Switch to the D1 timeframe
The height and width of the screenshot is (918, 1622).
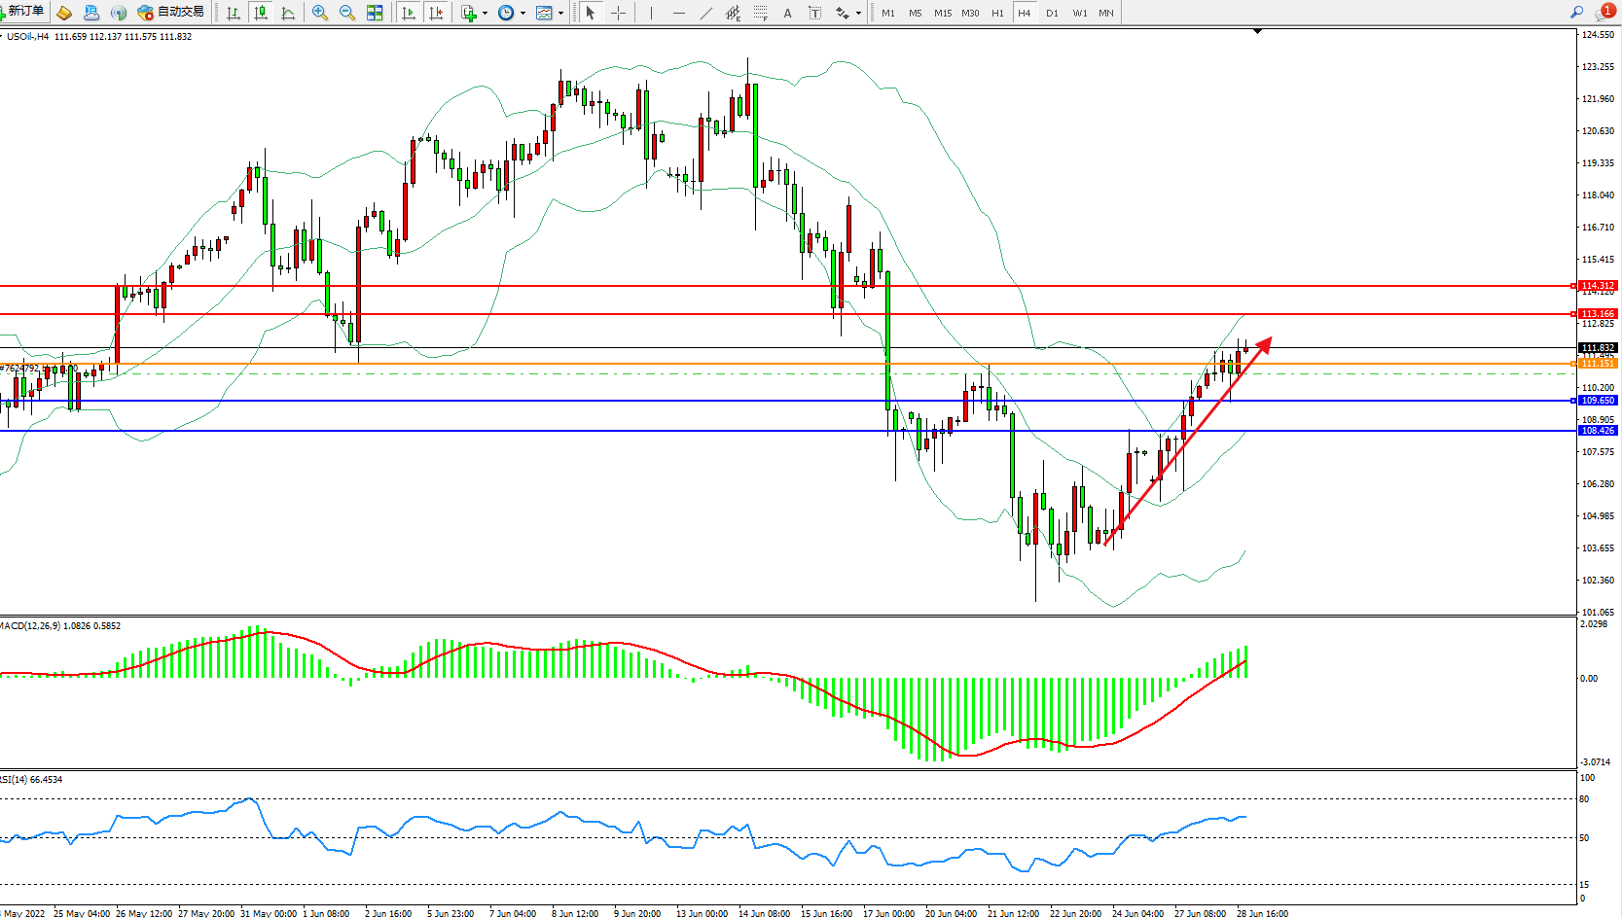[x=1052, y=14]
